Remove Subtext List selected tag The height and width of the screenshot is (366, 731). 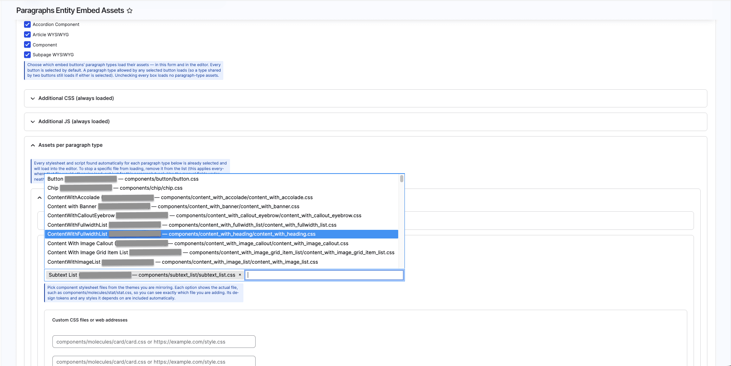click(x=240, y=275)
